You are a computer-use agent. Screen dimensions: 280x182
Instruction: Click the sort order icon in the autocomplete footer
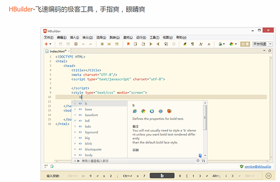click(203, 161)
